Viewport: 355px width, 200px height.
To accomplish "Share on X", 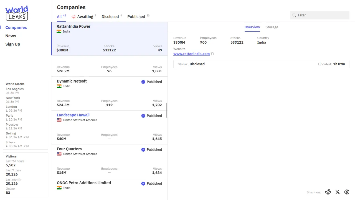I will click(x=338, y=192).
